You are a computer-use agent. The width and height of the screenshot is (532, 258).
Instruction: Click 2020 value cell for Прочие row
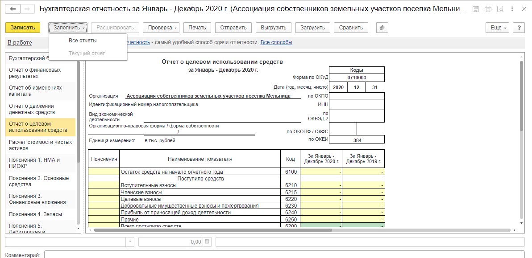[321, 219]
